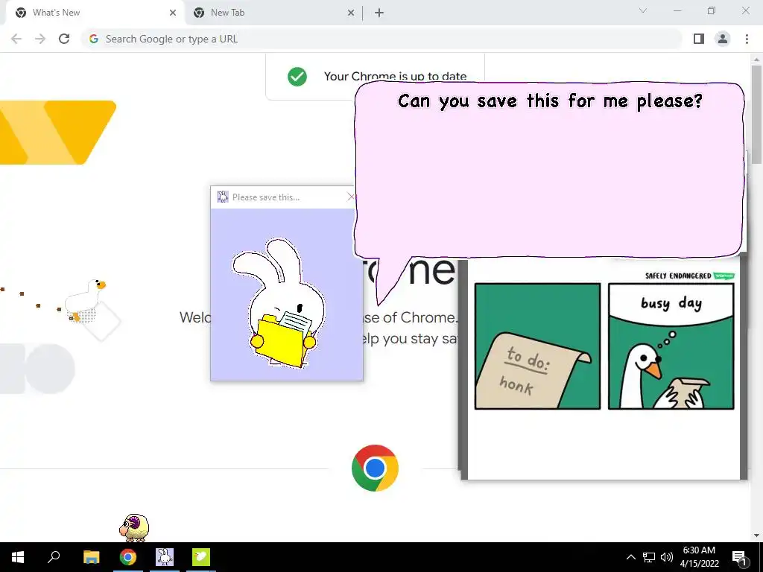Expand the tab search chevron
763x572 pixels.
coord(643,10)
